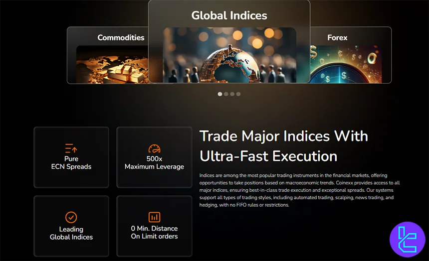Click the Pure ECN Spreads arrow icon

71,148
